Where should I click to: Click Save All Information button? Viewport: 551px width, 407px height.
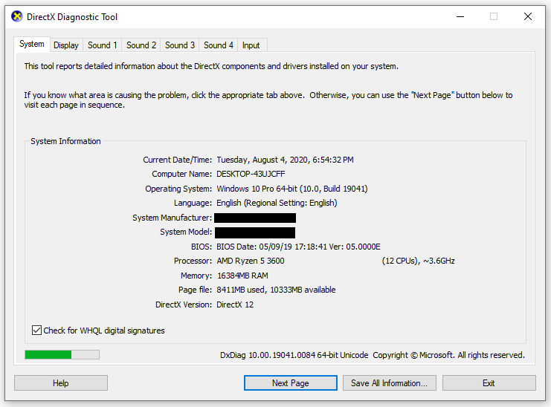(390, 382)
